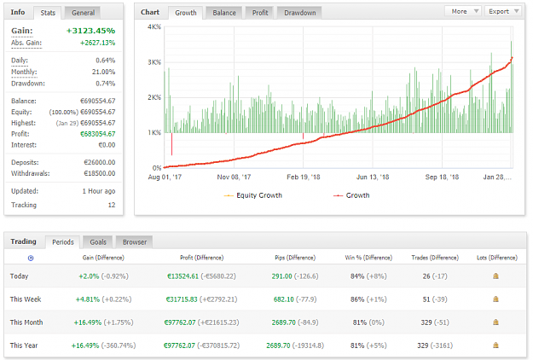
Task: Click the Pips (Difference) column header
Action: (x=295, y=258)
